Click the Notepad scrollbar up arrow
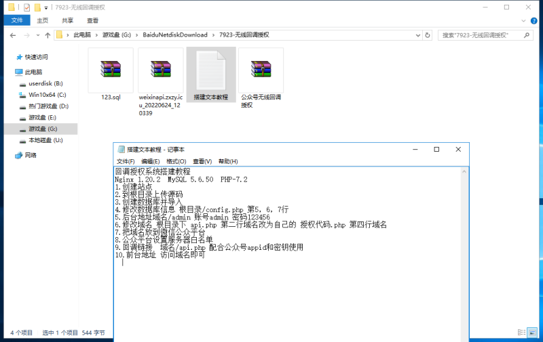The height and width of the screenshot is (342, 543). click(x=464, y=171)
